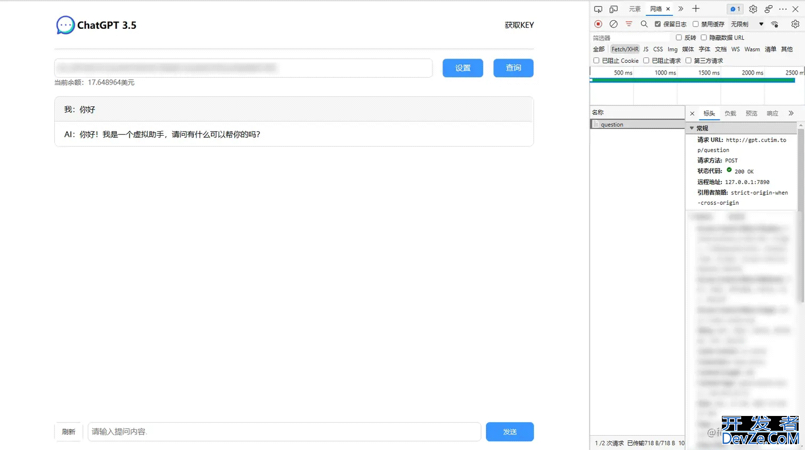Click the 200 OK status value

point(744,171)
